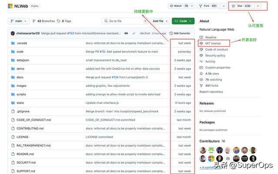Open the images folder
This screenshot has height=174, width=278.
click(21, 85)
